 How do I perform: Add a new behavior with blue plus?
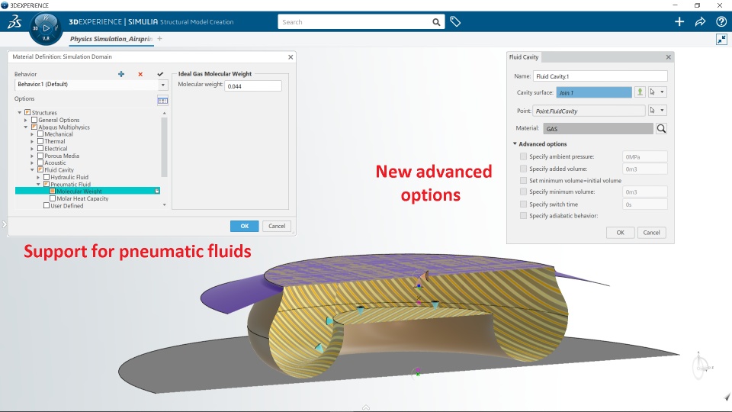click(x=121, y=74)
